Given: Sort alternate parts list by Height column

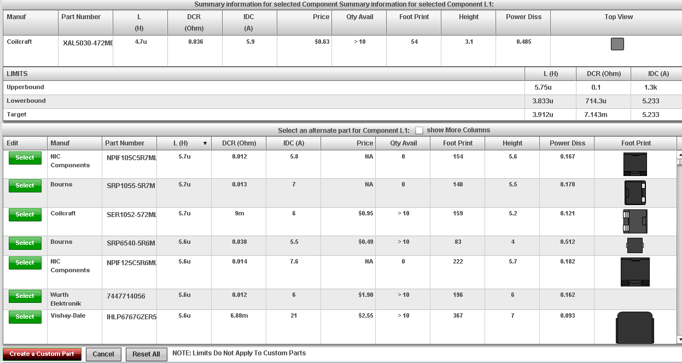Looking at the screenshot, I should pos(512,143).
